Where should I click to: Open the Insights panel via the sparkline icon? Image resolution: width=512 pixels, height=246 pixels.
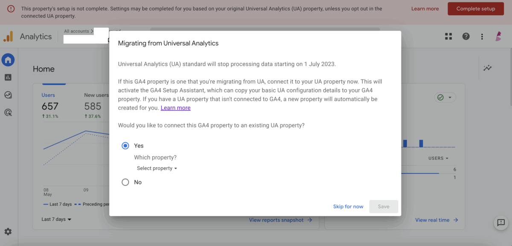coord(487,68)
